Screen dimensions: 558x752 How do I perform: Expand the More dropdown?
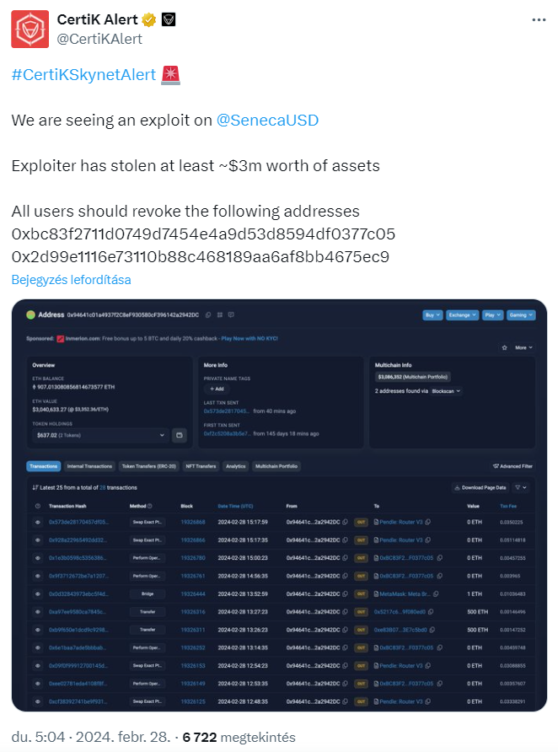[x=523, y=347]
